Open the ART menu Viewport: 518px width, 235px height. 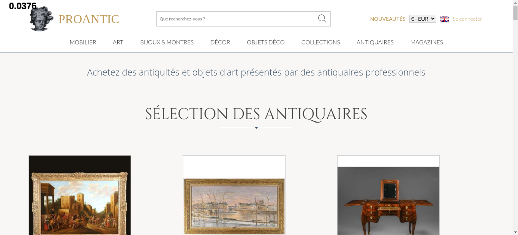[x=118, y=42]
